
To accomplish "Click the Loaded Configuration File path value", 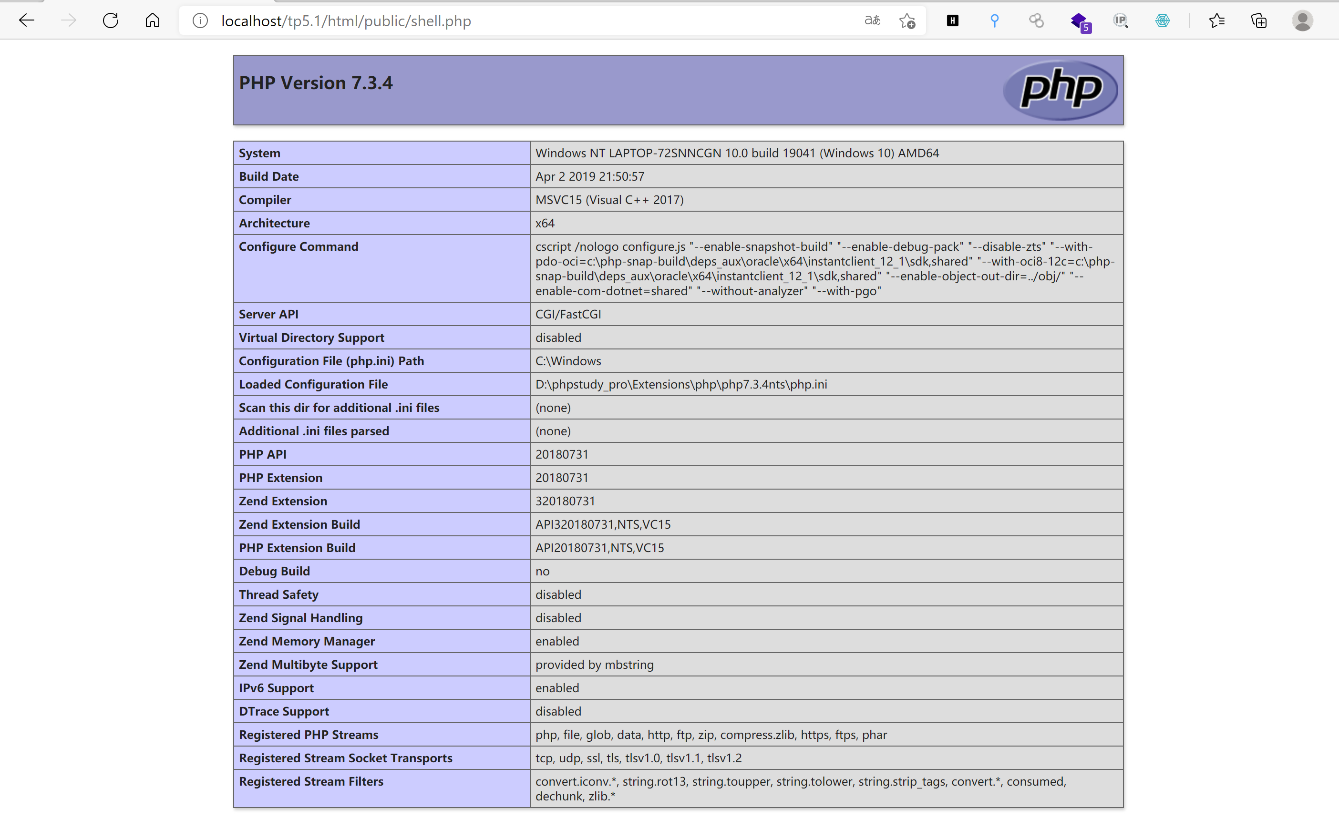I will click(x=681, y=384).
